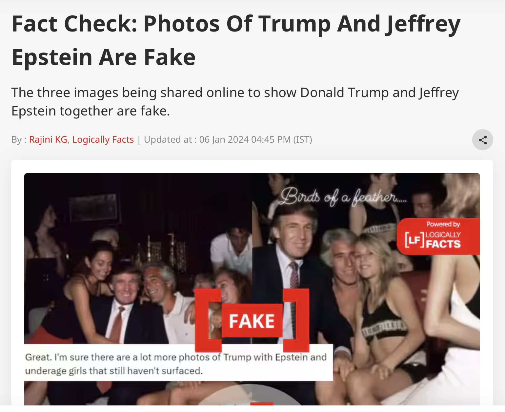Click the 'Updated at' timestamp text
This screenshot has width=505, height=412.
pyautogui.click(x=228, y=140)
